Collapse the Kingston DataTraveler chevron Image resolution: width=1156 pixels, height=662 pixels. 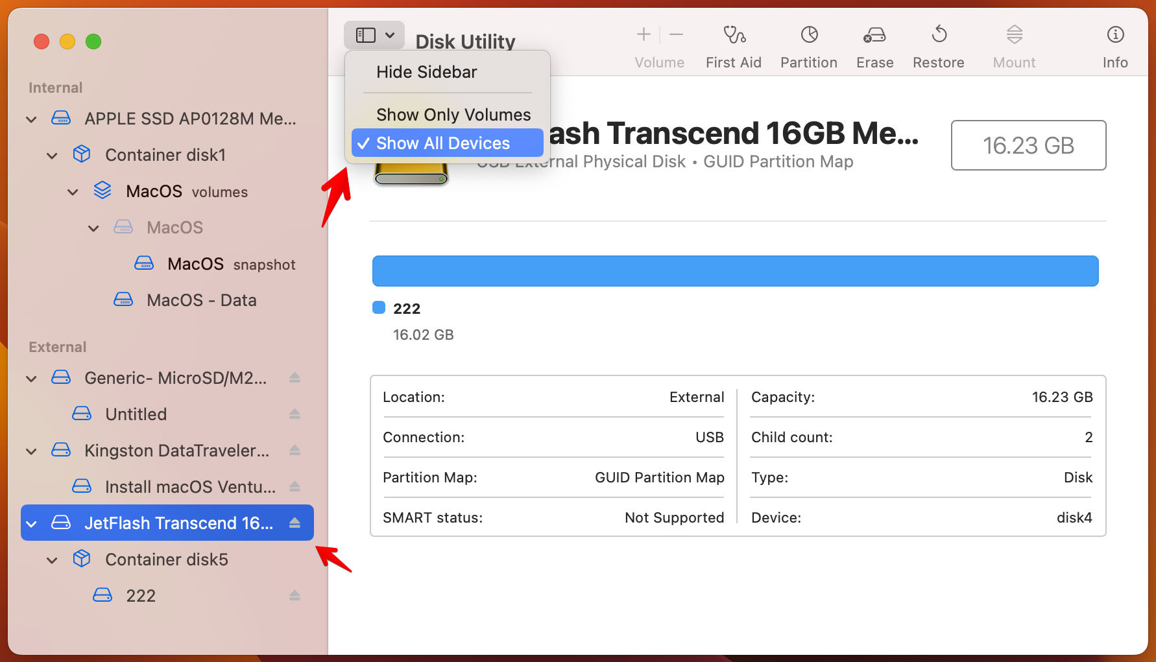tap(31, 451)
